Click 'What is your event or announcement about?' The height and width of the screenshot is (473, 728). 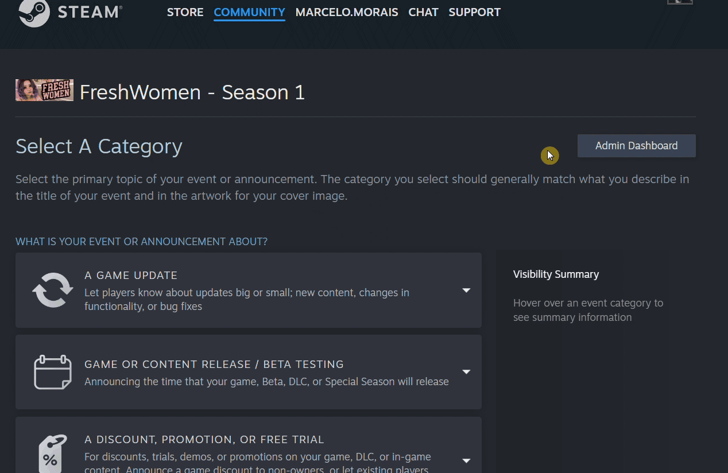pos(141,242)
